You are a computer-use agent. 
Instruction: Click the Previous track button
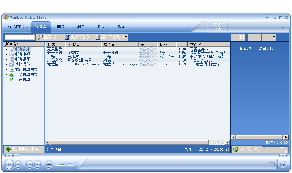pos(29,165)
